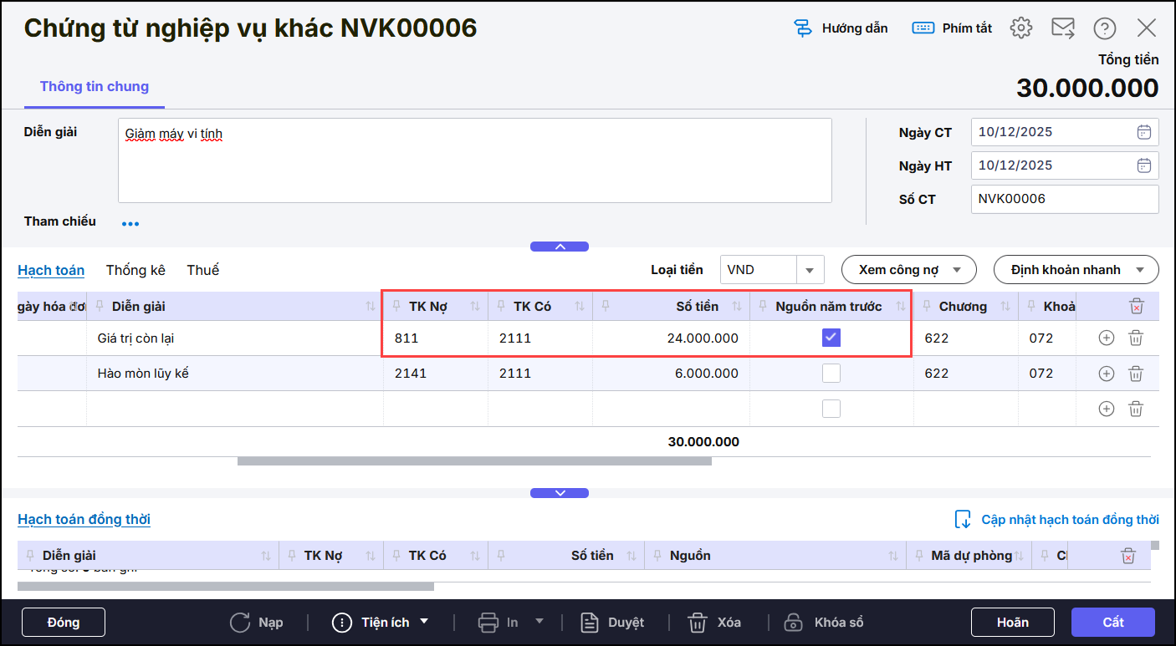This screenshot has width=1176, height=646.
Task: Tick Nguồn năm trước checkbox in empty row
Action: 831,409
